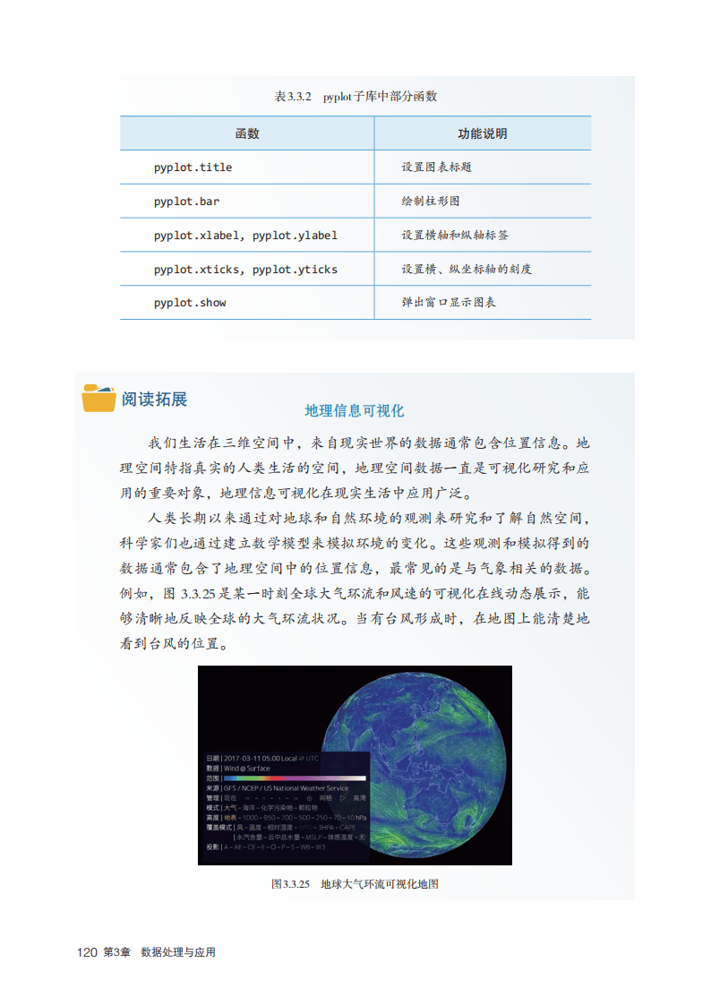Select the O projection in the 投影 row

273,847
